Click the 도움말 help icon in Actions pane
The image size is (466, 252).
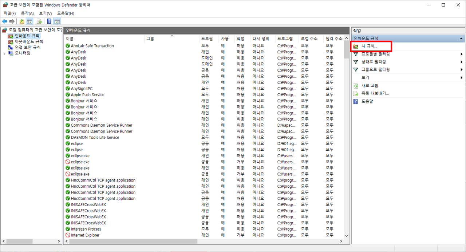click(x=356, y=101)
